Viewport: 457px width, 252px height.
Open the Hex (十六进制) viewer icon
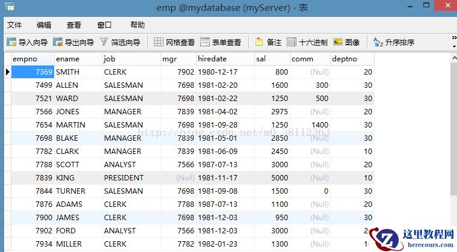tap(292, 42)
